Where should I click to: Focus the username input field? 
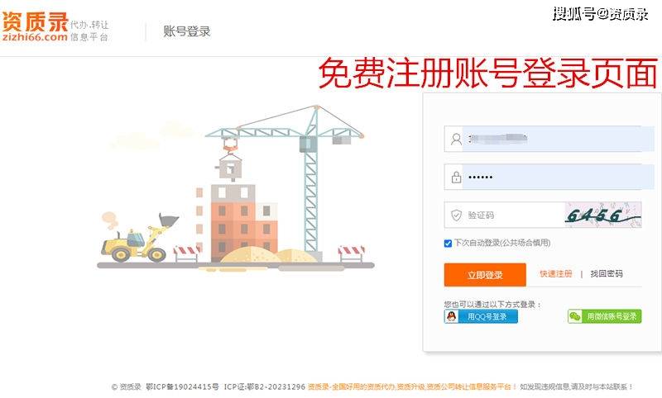[x=549, y=139]
